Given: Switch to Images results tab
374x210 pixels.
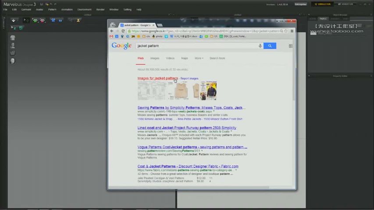Looking at the screenshot, I should point(155,58).
